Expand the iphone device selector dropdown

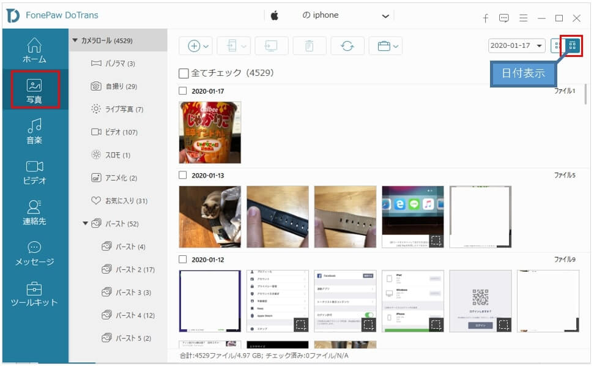tap(385, 16)
